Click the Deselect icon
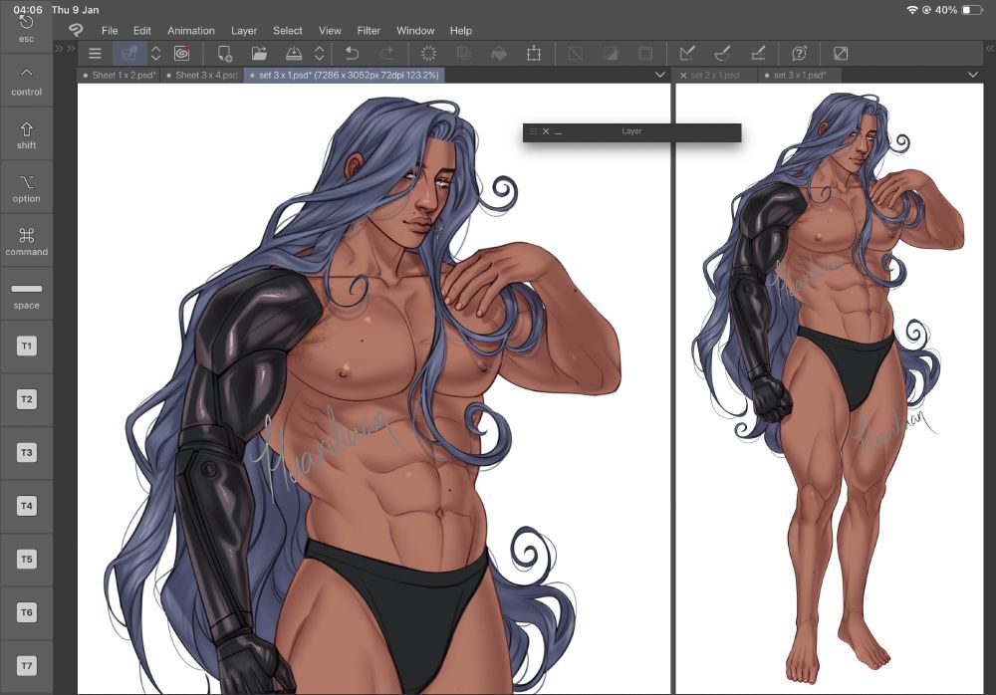The width and height of the screenshot is (996, 695). [x=576, y=54]
